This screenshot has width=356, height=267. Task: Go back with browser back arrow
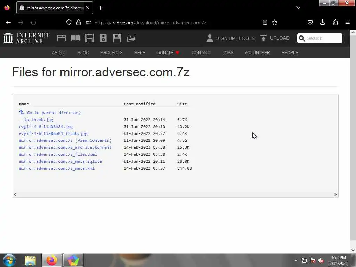tap(8, 23)
